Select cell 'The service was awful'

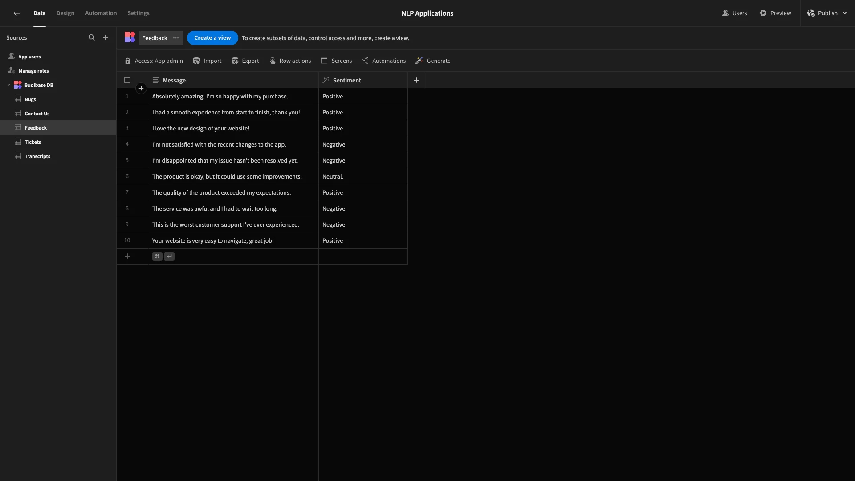coord(233,208)
